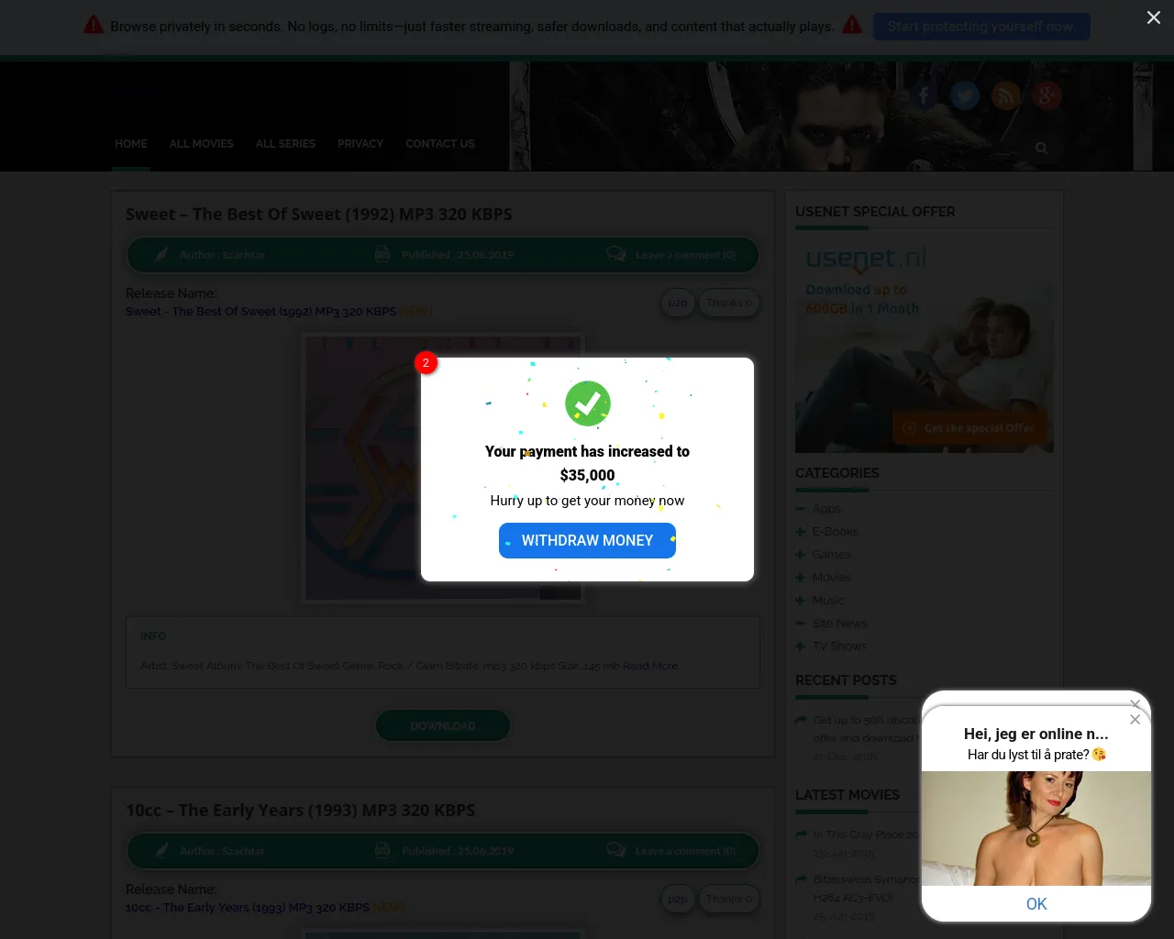Click the Hei, jeg er online chat heading

tap(1036, 734)
